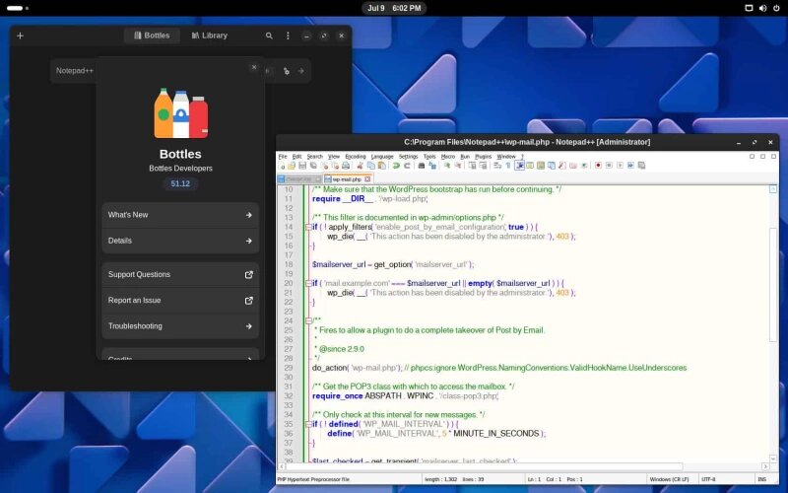Open the Document Map icon in Notepad++

pyautogui.click(x=541, y=165)
